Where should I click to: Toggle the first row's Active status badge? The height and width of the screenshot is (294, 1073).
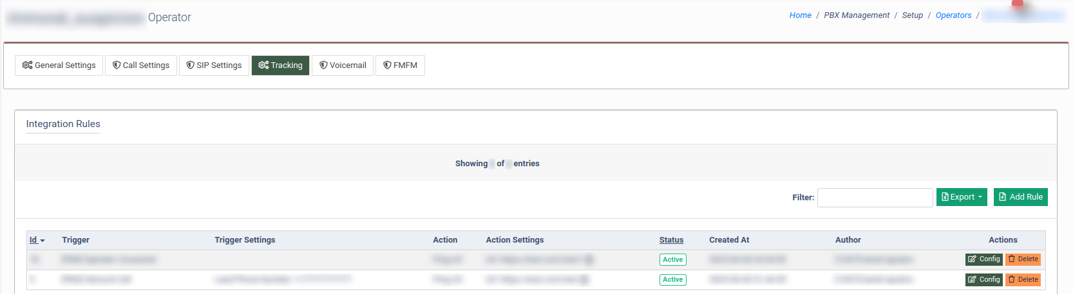coord(672,260)
